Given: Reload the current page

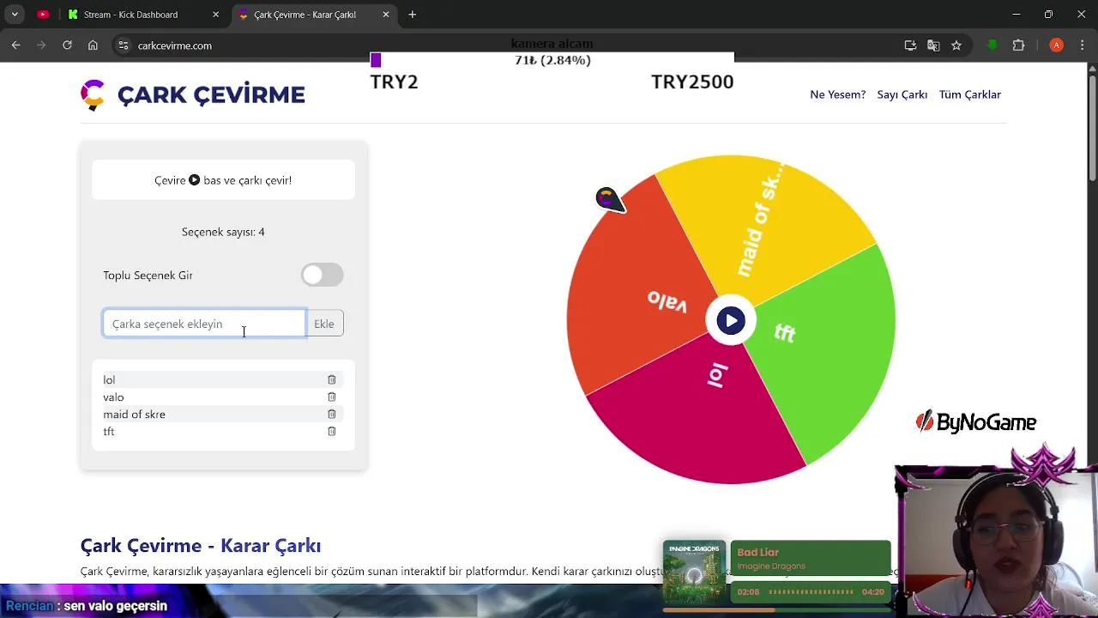Looking at the screenshot, I should 67,45.
